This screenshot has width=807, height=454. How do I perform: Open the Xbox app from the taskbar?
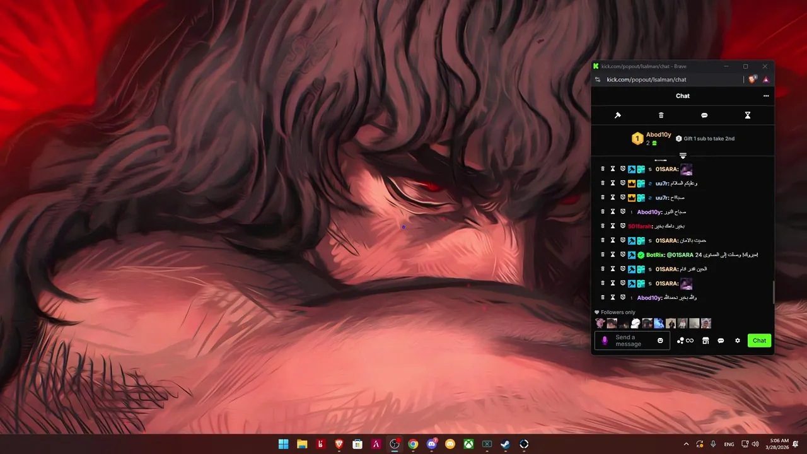click(468, 444)
